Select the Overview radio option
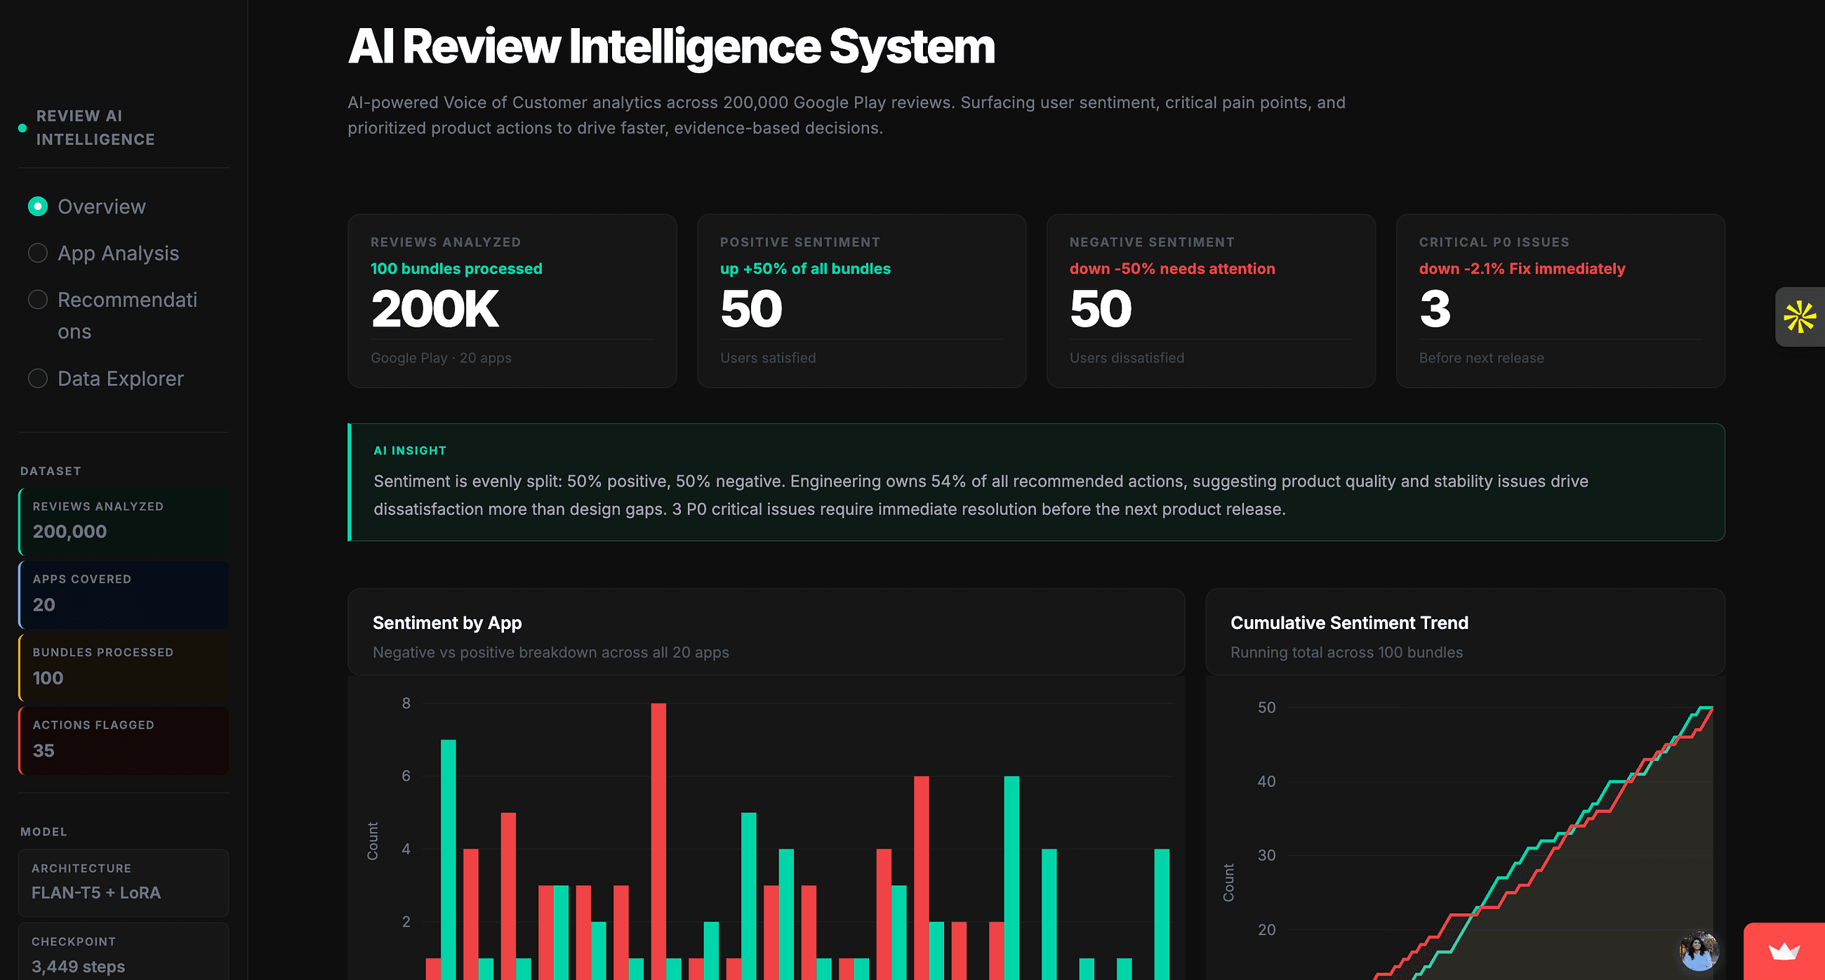The height and width of the screenshot is (980, 1825). click(x=37, y=206)
